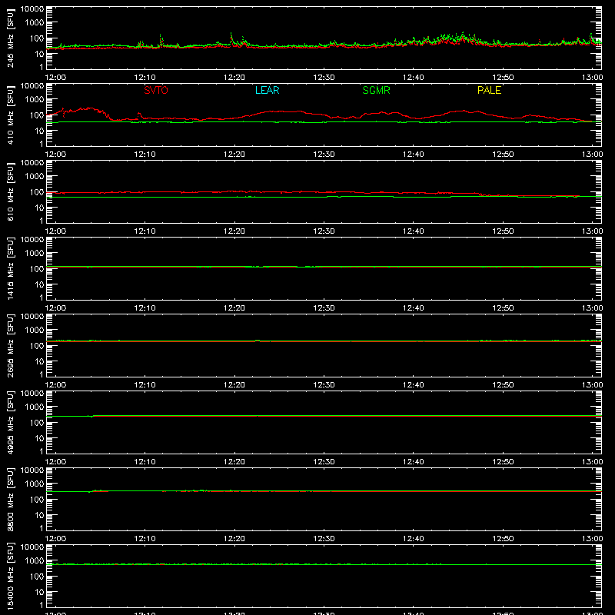Click 12:20 time label of 245 MHz plot
The width and height of the screenshot is (615, 615).
pyautogui.click(x=234, y=78)
